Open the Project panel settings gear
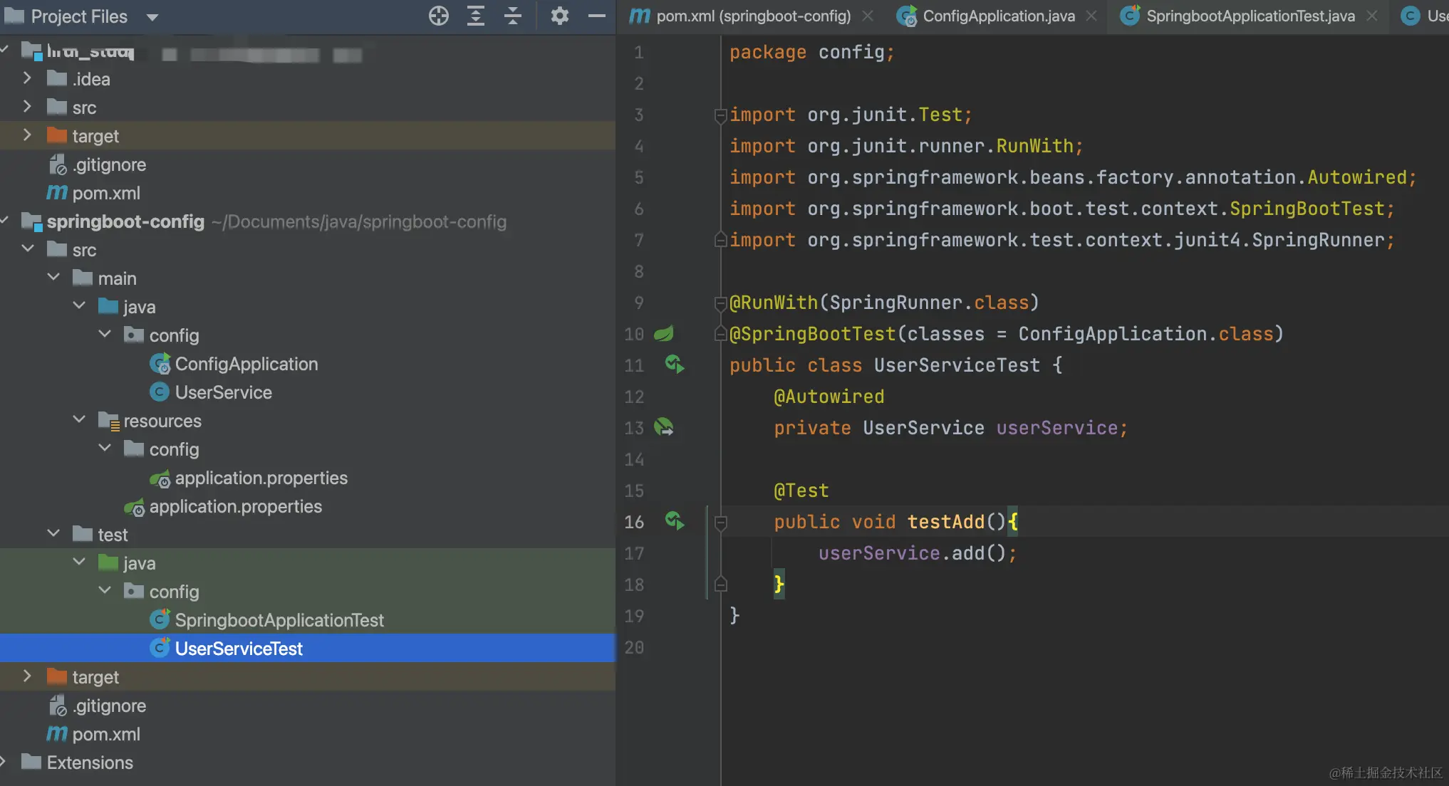 559,16
